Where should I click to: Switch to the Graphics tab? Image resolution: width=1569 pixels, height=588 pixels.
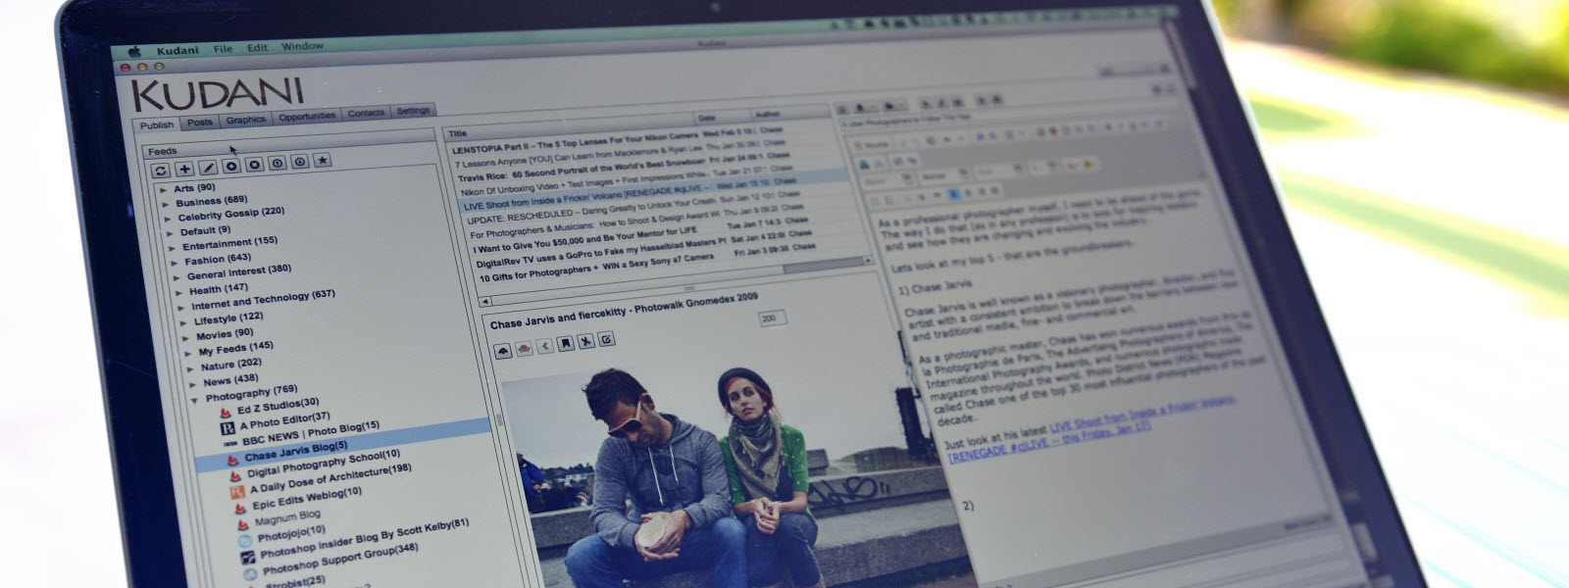coord(245,120)
